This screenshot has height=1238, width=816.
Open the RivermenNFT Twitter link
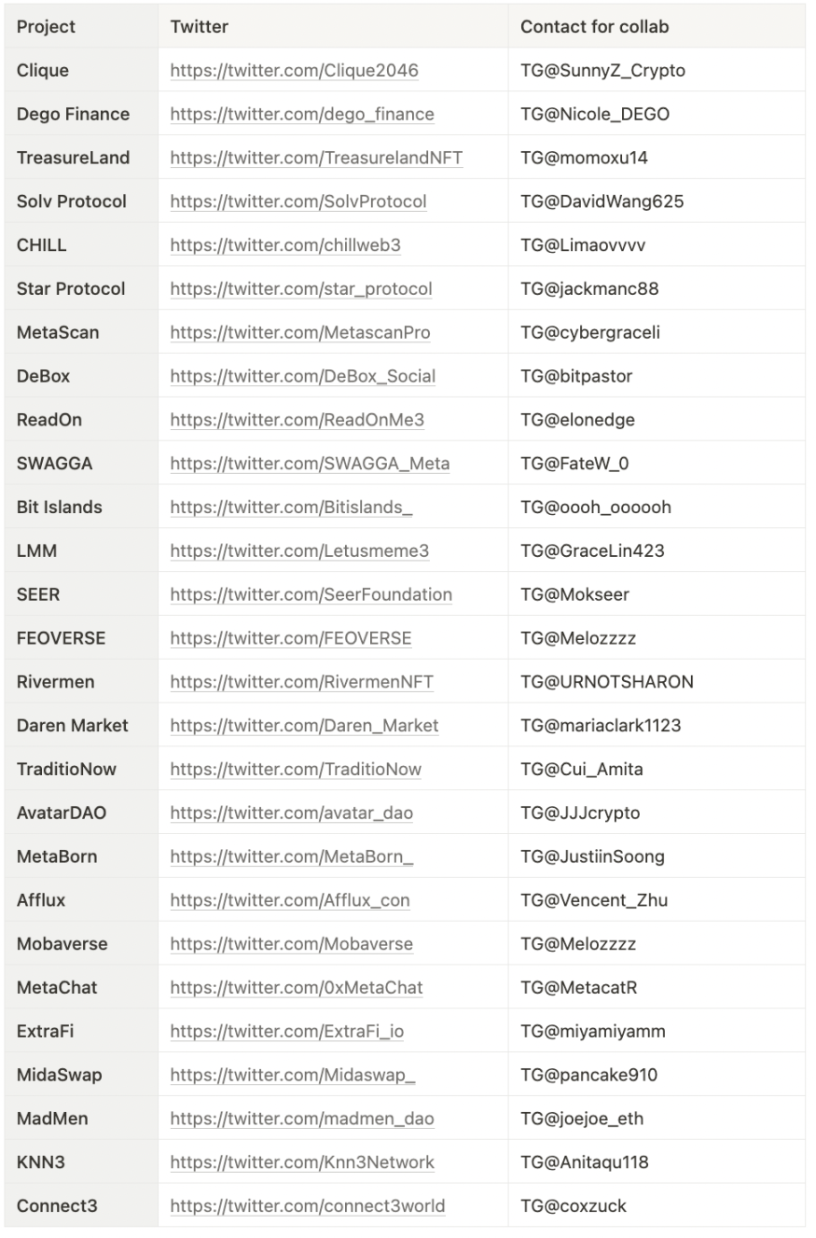pyautogui.click(x=301, y=682)
